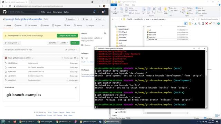This screenshot has height=124, width=221.
Task: Open the taskbar notification center icon
Action: pos(217,122)
